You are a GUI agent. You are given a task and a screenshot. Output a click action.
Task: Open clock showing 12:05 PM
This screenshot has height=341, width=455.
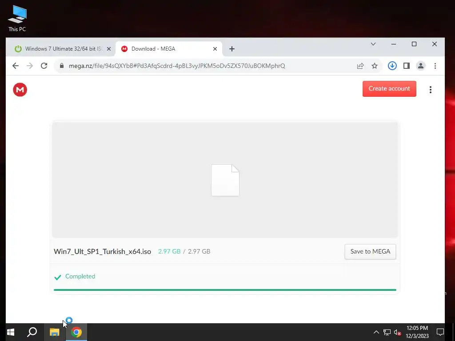(417, 332)
